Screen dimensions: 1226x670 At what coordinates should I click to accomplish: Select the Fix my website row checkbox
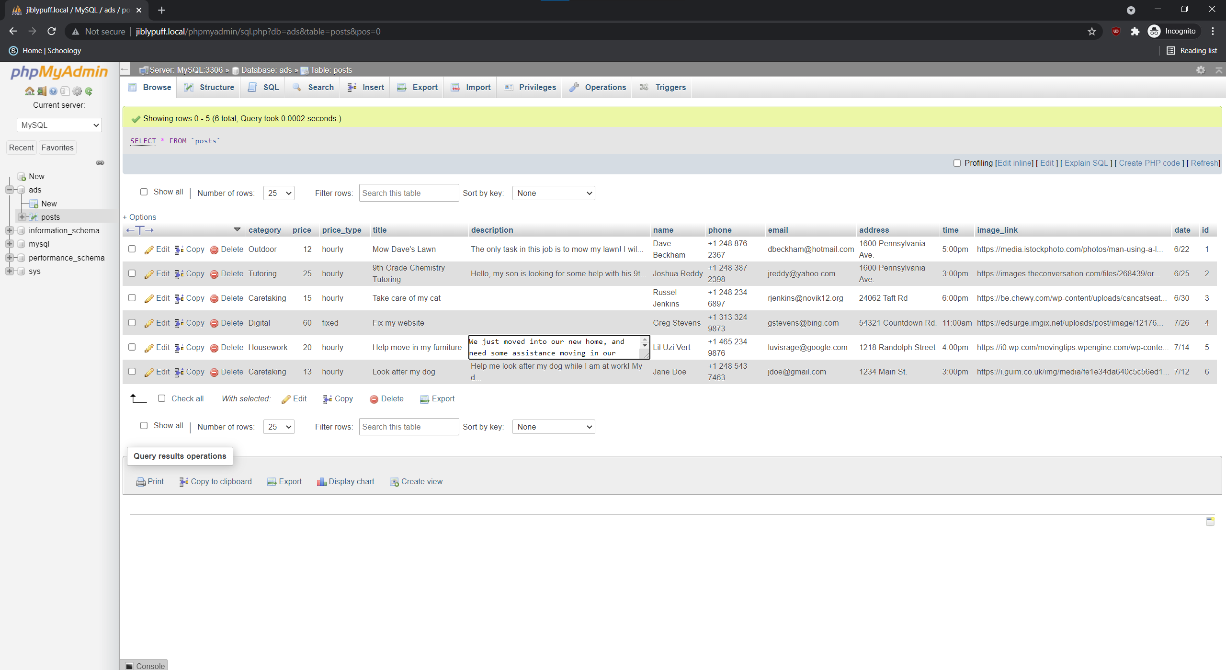tap(132, 323)
